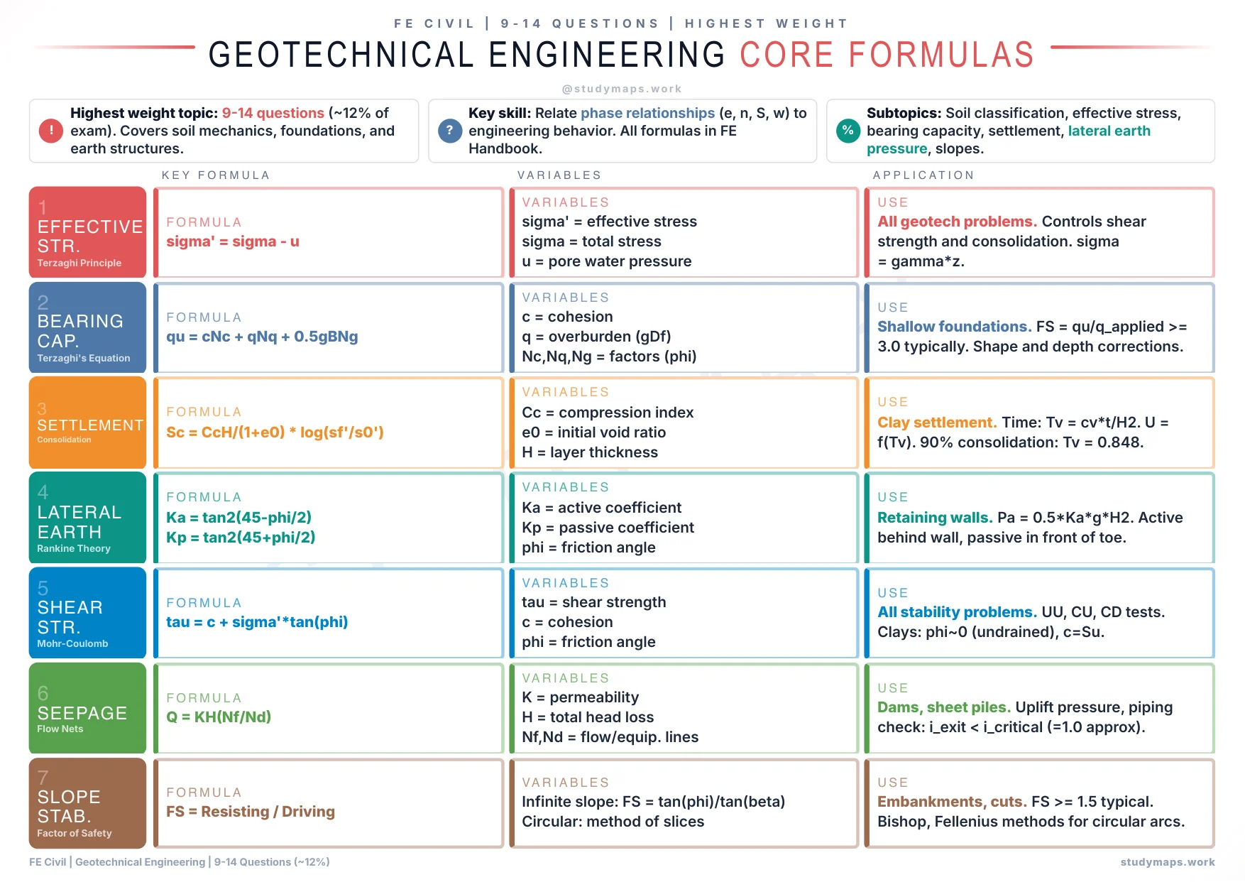Select the orange Settlement topic block
The image size is (1245, 882).
[x=87, y=423]
